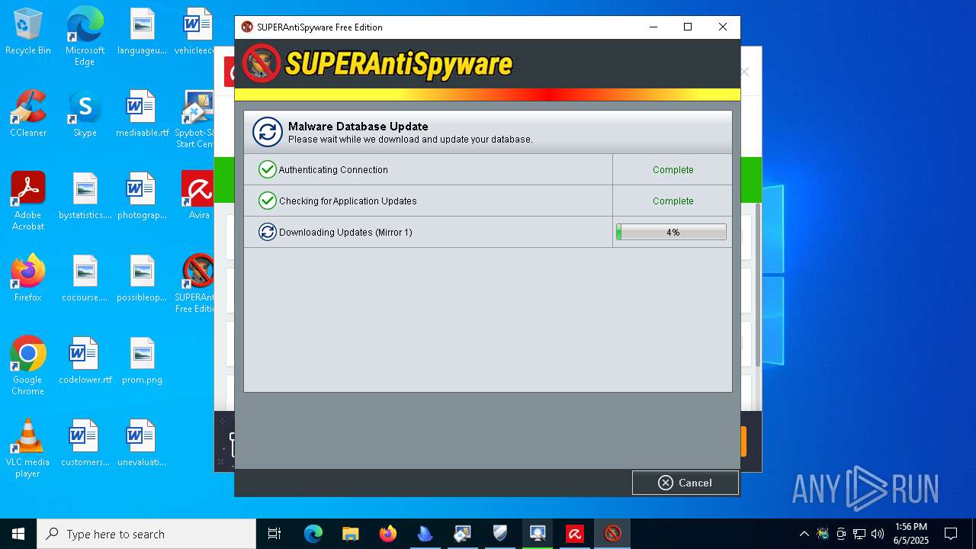
Task: Show hidden system tray icons
Action: pos(804,534)
